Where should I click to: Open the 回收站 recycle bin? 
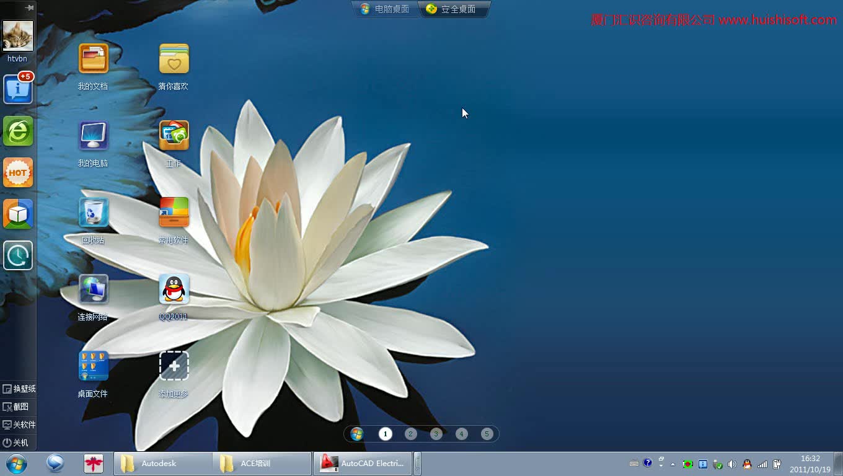tap(94, 213)
